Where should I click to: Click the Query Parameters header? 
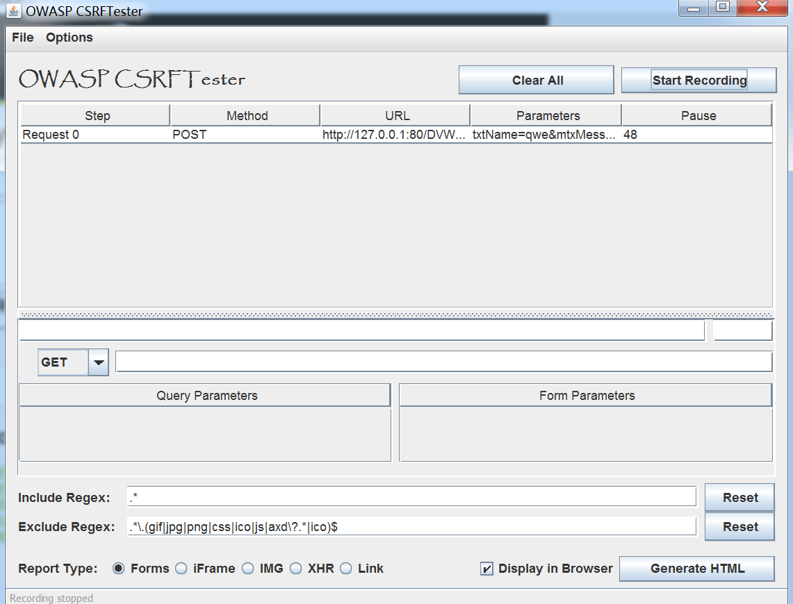coord(205,396)
